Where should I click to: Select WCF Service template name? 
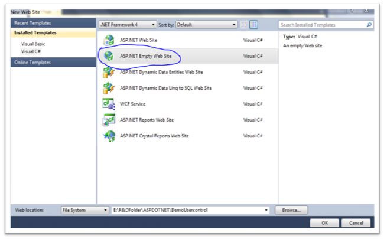coord(132,104)
